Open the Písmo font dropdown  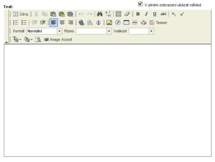[94, 31]
